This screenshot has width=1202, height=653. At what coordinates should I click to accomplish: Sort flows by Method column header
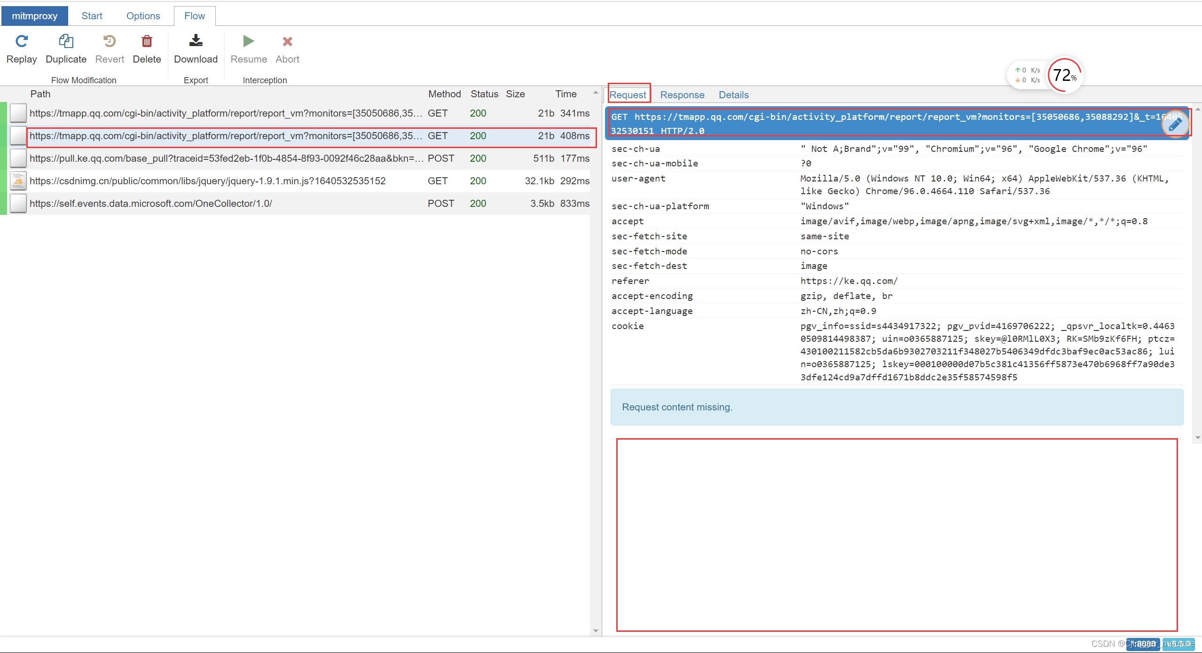(x=444, y=94)
